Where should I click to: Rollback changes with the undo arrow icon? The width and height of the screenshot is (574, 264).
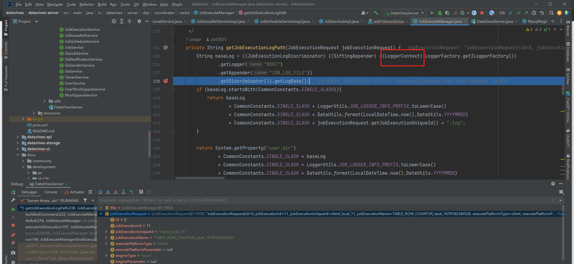[542, 13]
